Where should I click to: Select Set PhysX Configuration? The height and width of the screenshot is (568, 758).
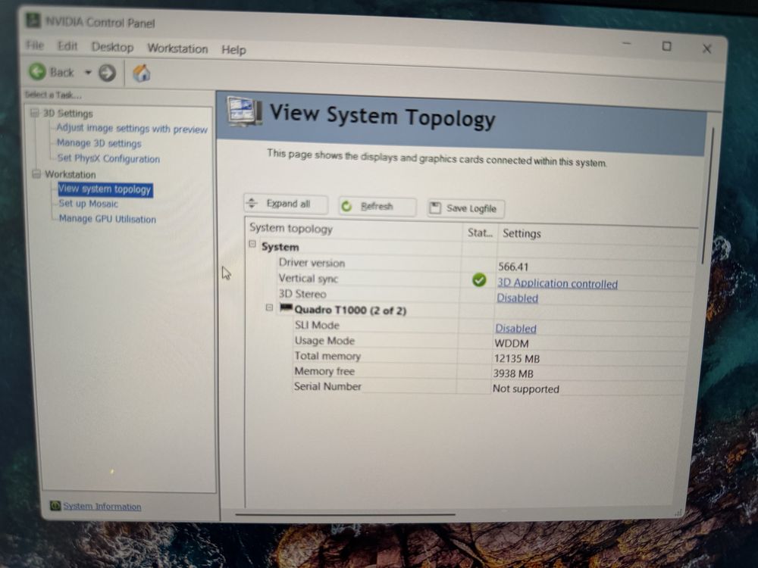coord(108,158)
